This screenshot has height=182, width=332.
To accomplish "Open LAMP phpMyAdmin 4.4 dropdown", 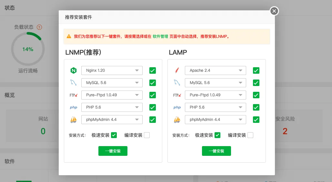I will point(215,120).
